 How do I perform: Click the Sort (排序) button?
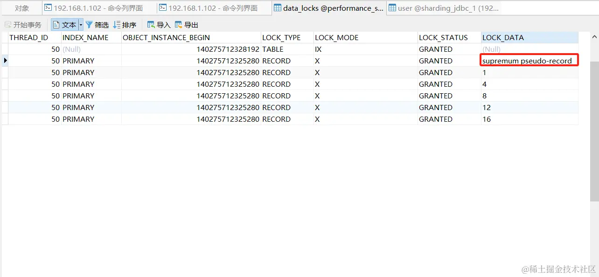(x=125, y=25)
